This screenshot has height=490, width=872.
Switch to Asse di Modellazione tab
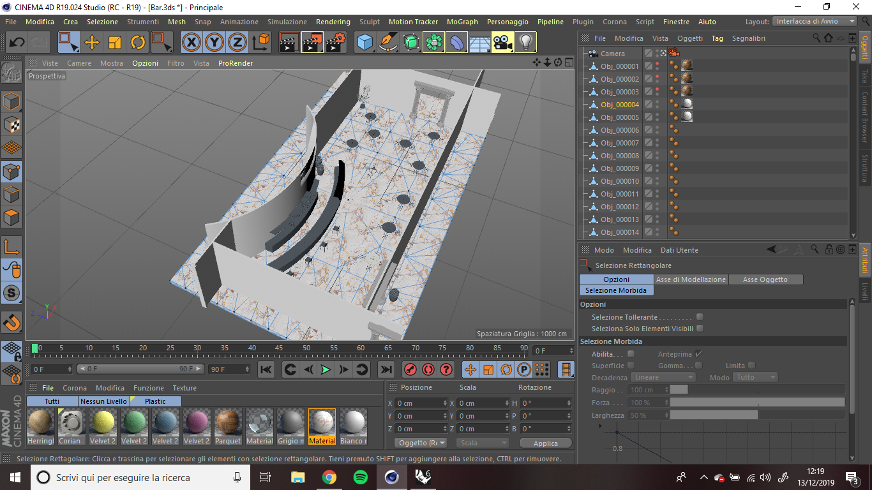(691, 279)
